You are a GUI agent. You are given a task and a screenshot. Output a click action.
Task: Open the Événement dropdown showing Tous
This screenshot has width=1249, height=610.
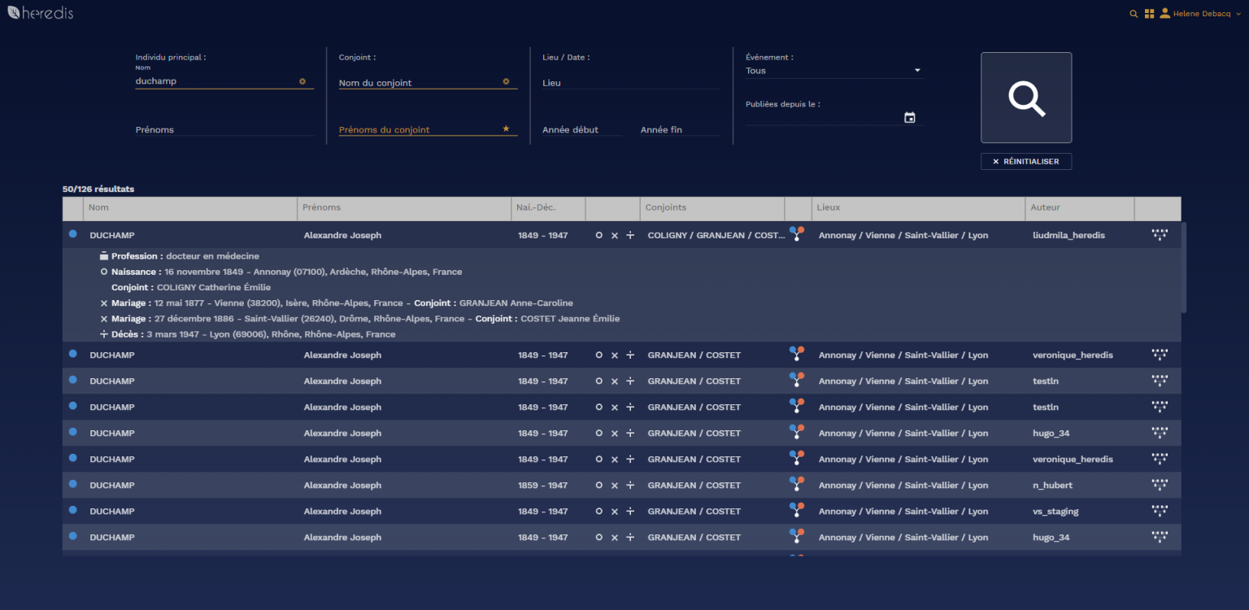pyautogui.click(x=833, y=71)
